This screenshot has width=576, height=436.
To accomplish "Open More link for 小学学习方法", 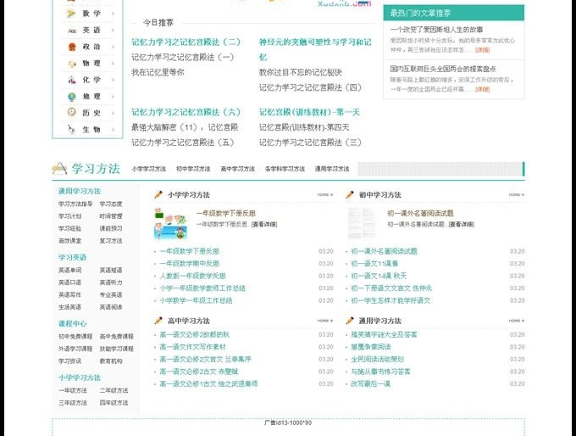I will 325,194.
